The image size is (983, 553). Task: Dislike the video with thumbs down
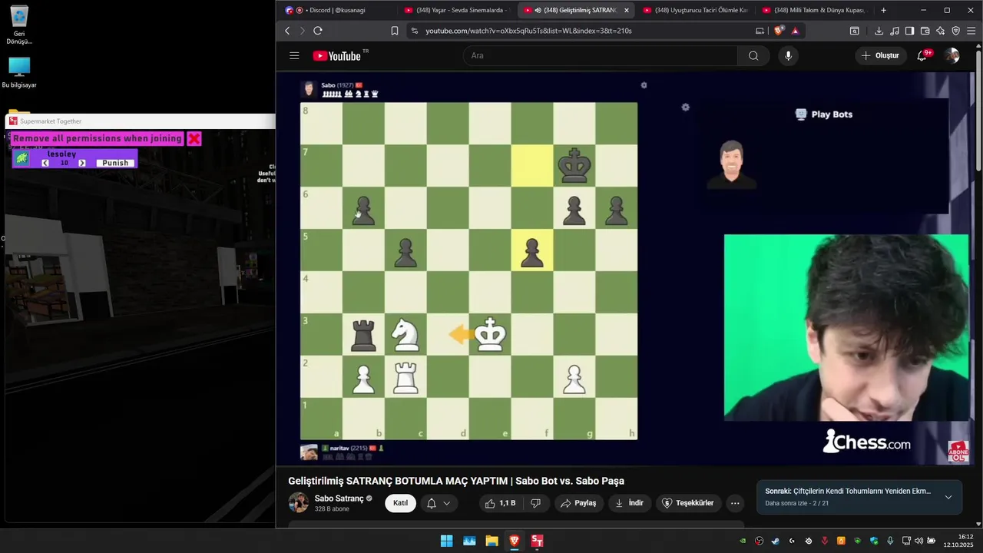(536, 503)
